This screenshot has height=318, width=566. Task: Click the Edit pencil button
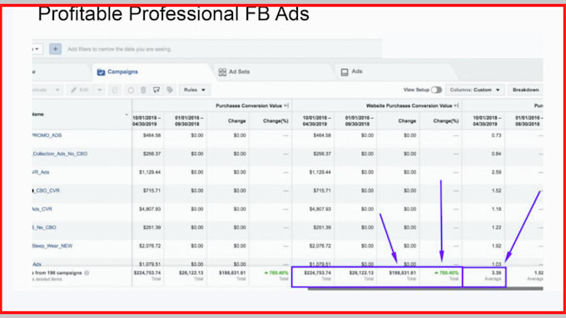tap(81, 90)
